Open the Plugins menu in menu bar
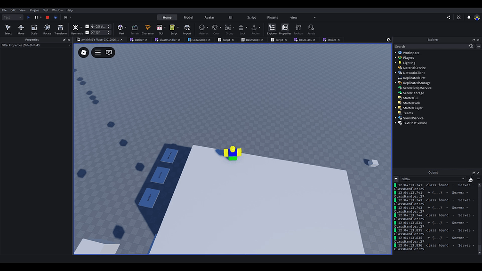This screenshot has height=271, width=482. pos(34,10)
